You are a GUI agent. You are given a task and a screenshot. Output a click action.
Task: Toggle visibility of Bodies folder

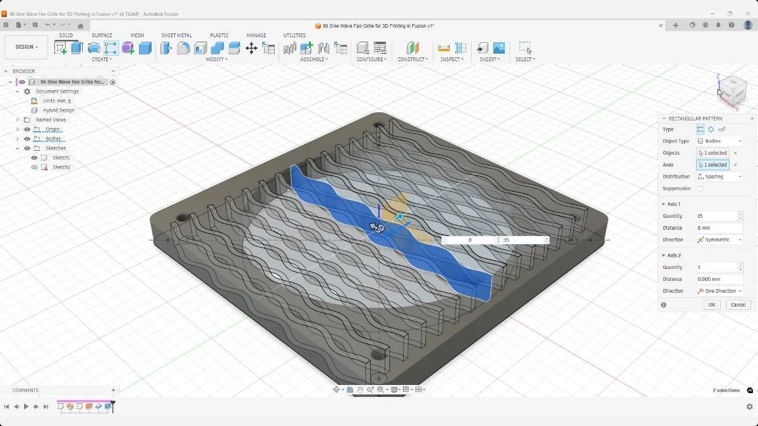pos(27,139)
